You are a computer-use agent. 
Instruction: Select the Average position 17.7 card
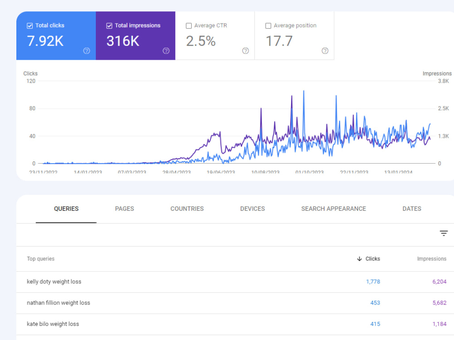click(x=294, y=36)
